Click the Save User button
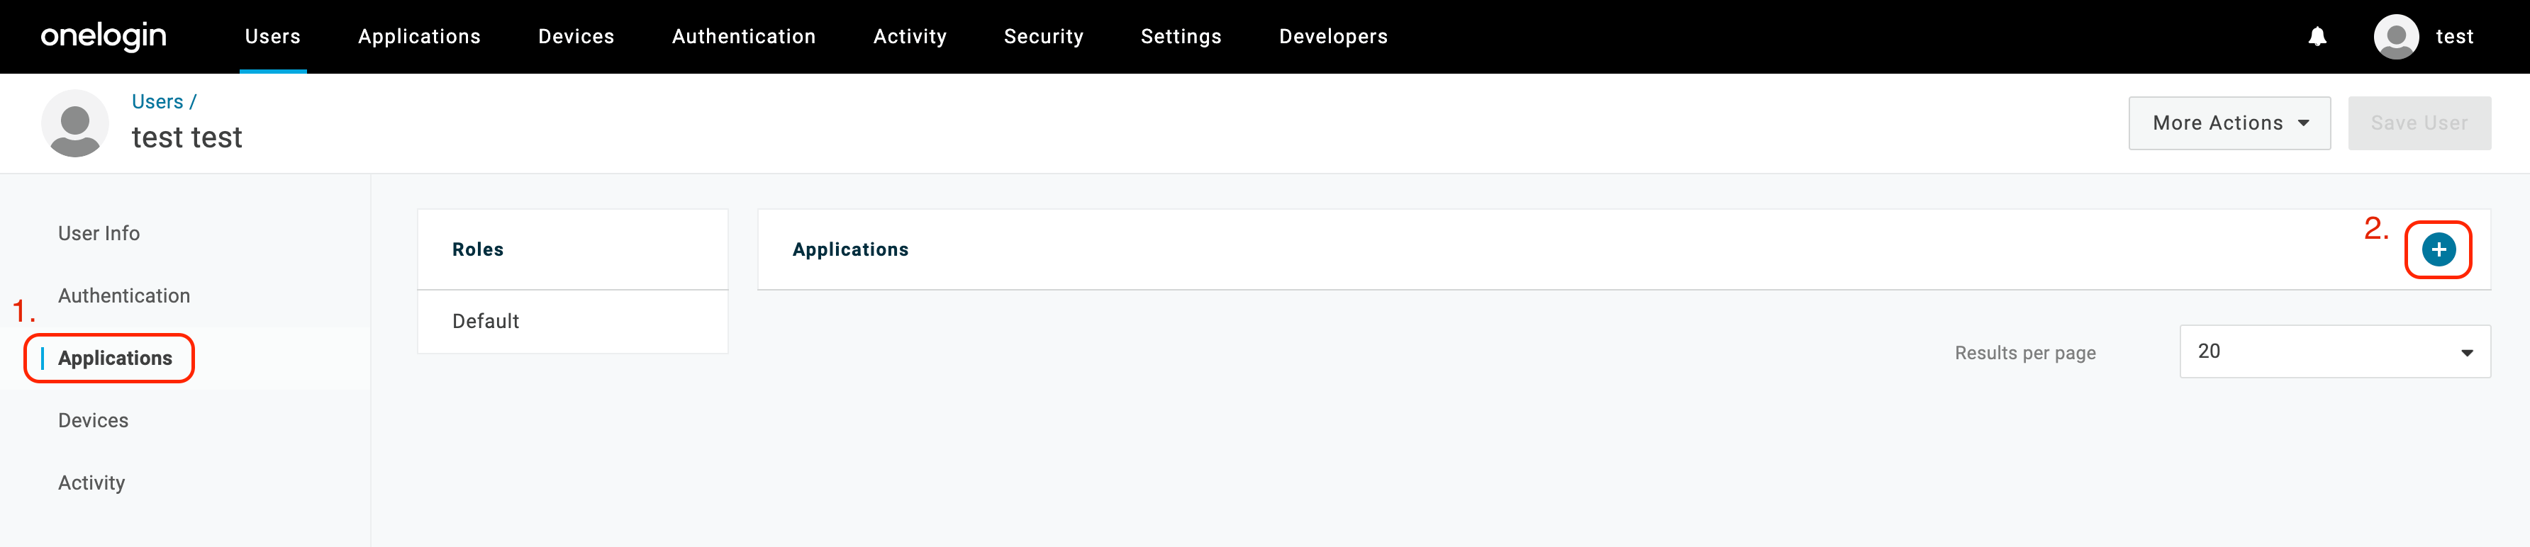The width and height of the screenshot is (2530, 547). point(2419,123)
